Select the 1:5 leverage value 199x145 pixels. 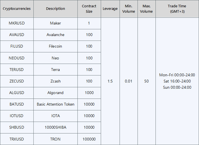click(x=110, y=81)
